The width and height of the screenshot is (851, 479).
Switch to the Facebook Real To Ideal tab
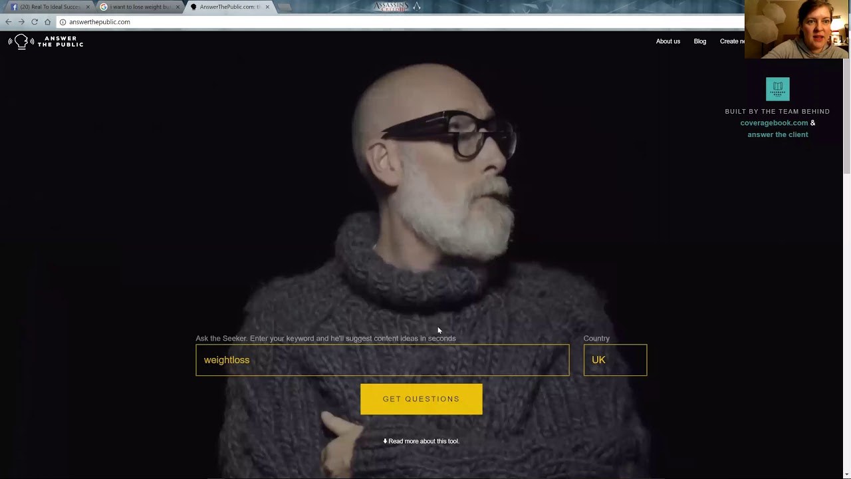(x=49, y=7)
